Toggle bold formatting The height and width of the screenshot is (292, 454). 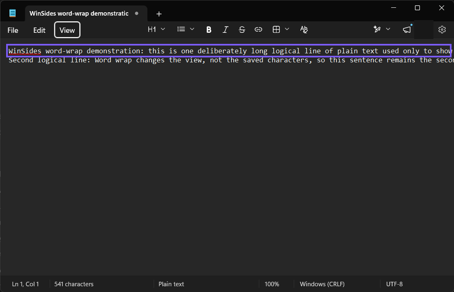(x=209, y=30)
